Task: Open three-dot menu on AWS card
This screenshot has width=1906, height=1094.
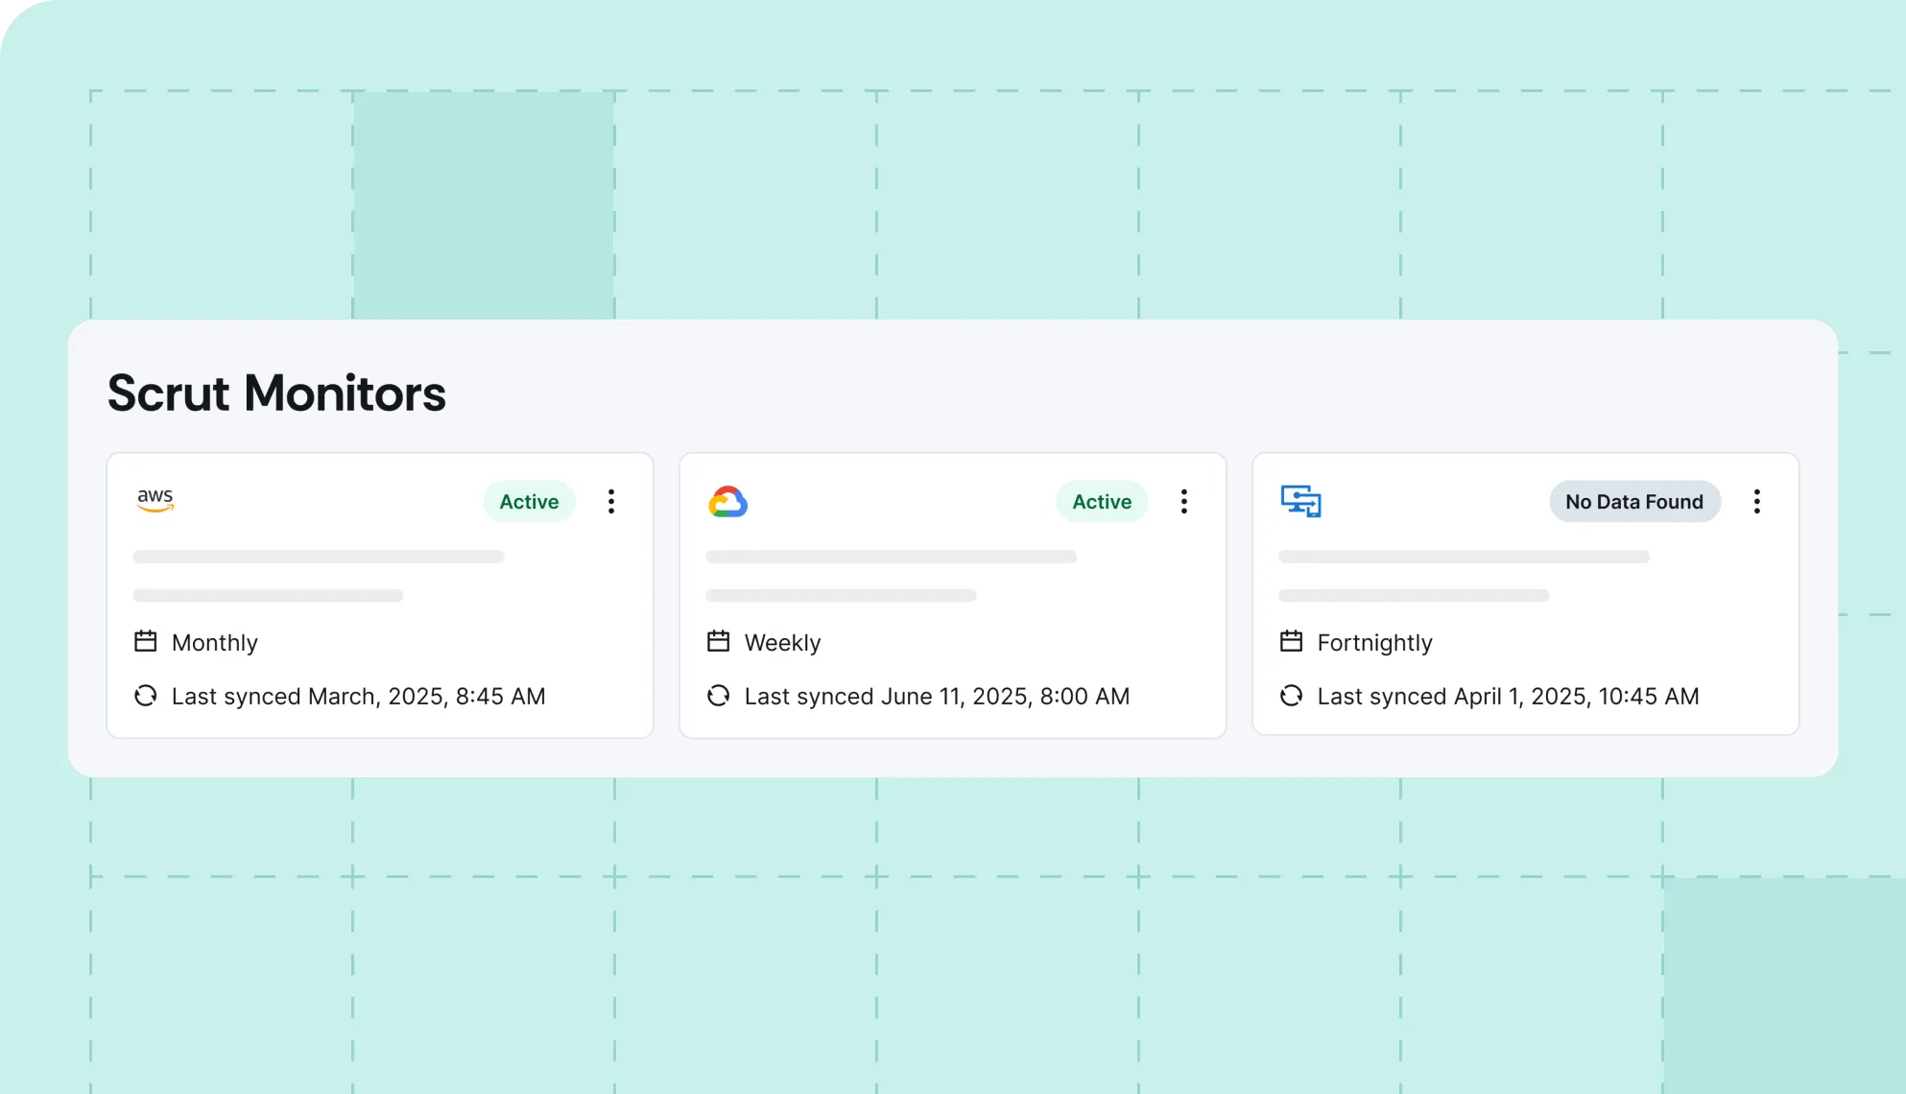Action: pyautogui.click(x=611, y=502)
